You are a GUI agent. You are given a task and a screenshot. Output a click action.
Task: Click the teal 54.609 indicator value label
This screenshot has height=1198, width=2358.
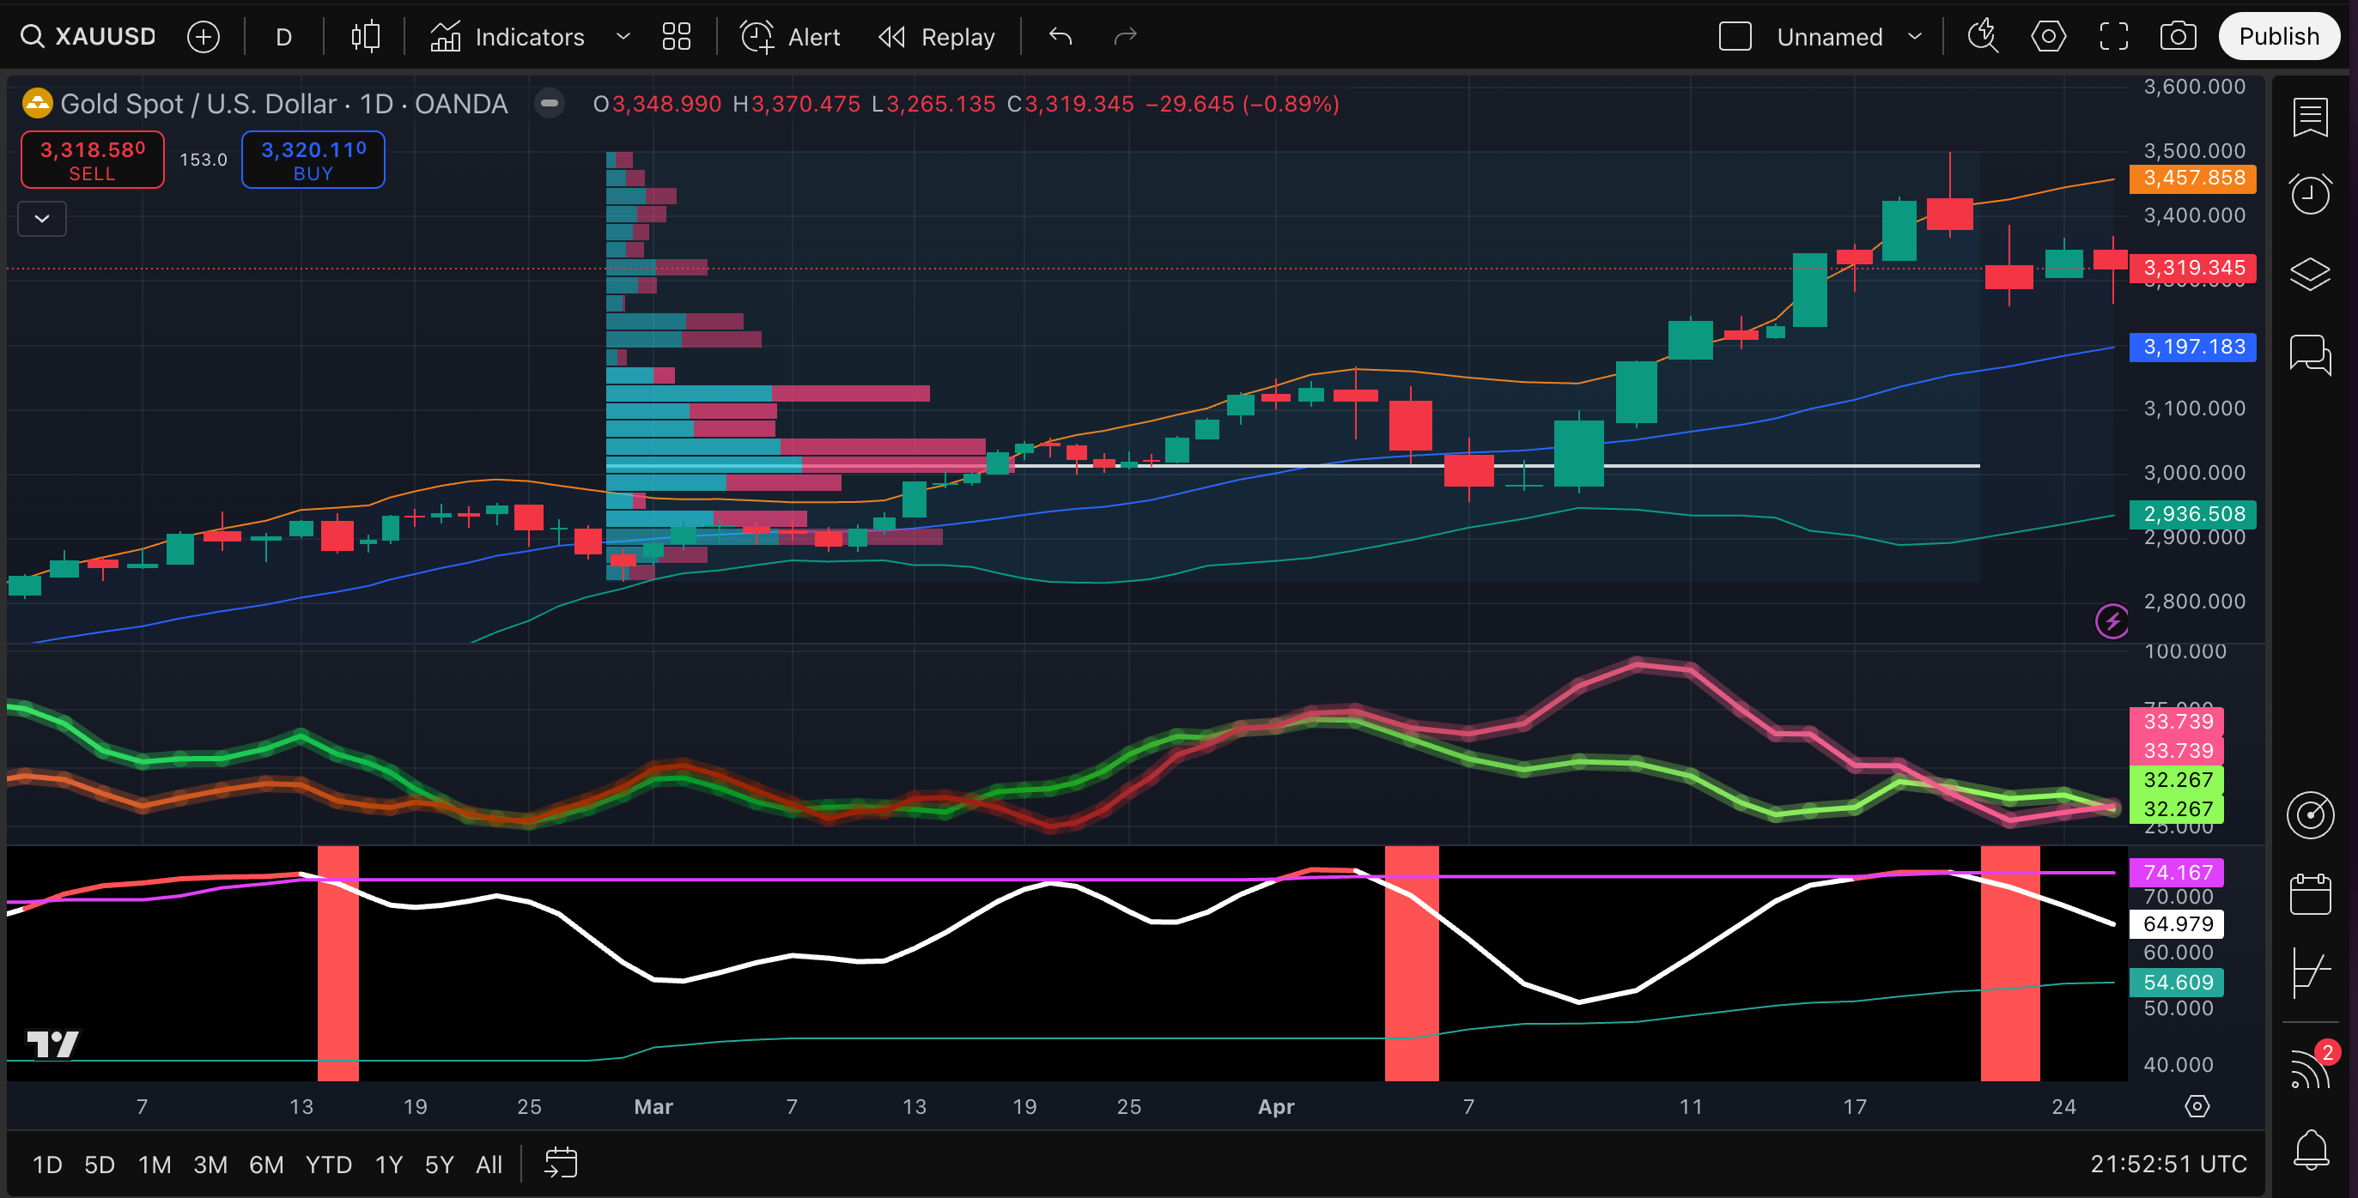[x=2178, y=983]
